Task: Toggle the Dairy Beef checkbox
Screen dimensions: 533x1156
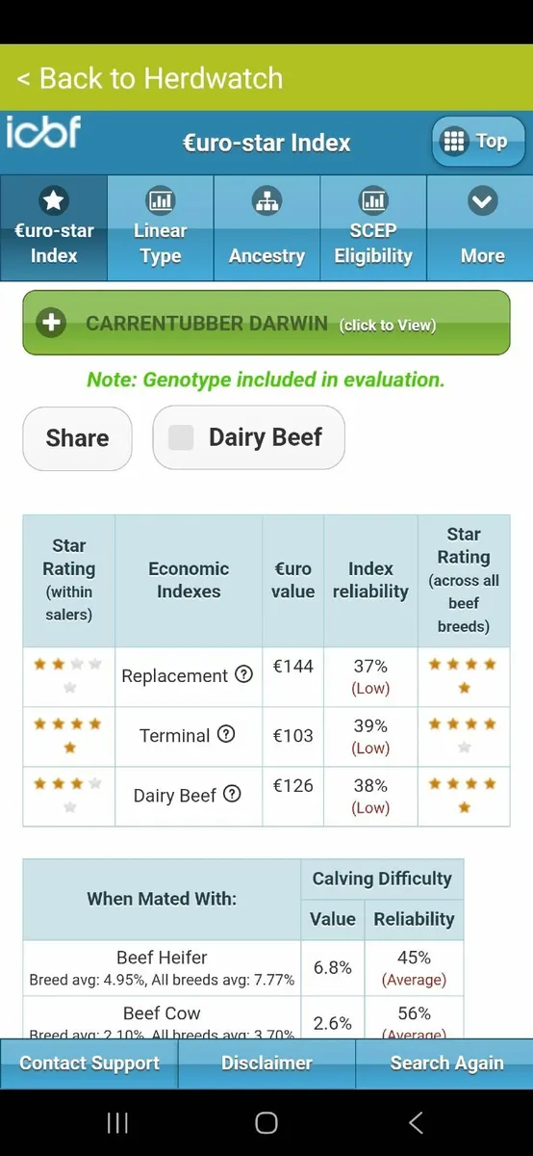Action: pos(181,438)
